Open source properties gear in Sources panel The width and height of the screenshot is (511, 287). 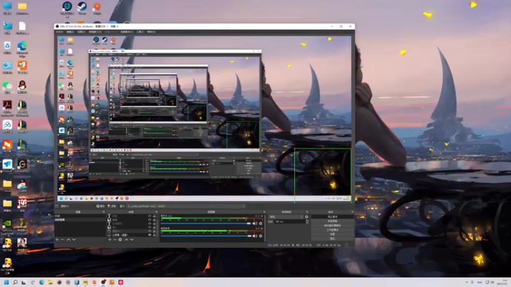120,240
